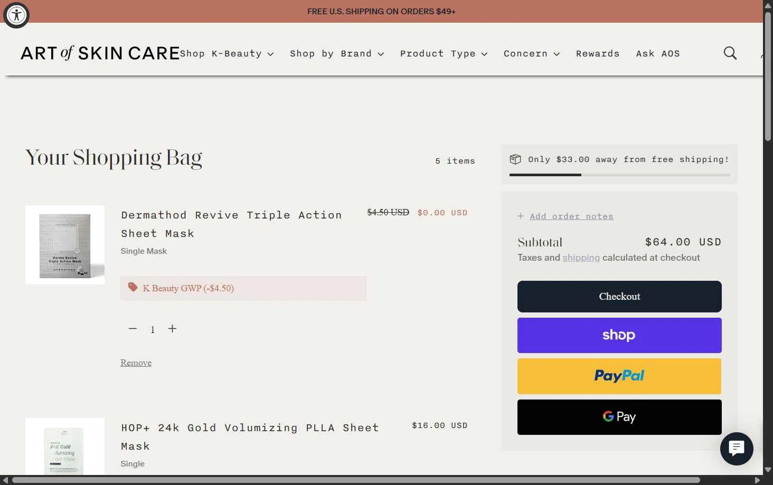This screenshot has width=773, height=485.
Task: Click the scroll down arrow
Action: click(x=768, y=470)
